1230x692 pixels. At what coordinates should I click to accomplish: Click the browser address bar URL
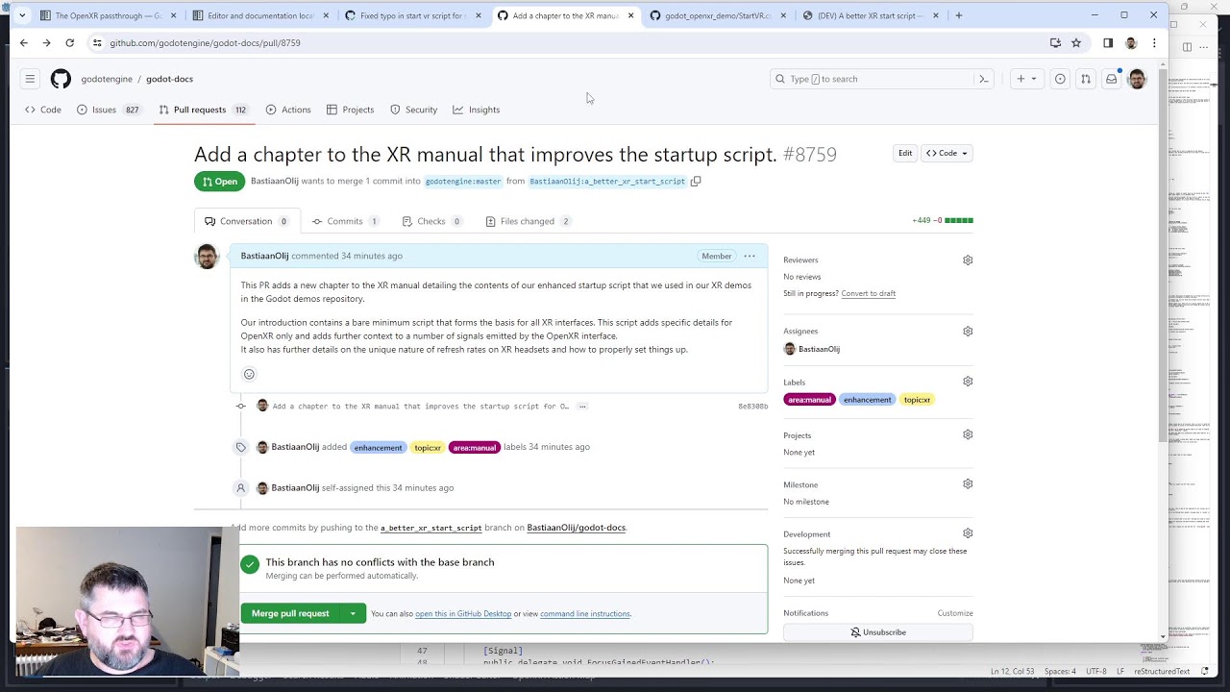coord(205,42)
